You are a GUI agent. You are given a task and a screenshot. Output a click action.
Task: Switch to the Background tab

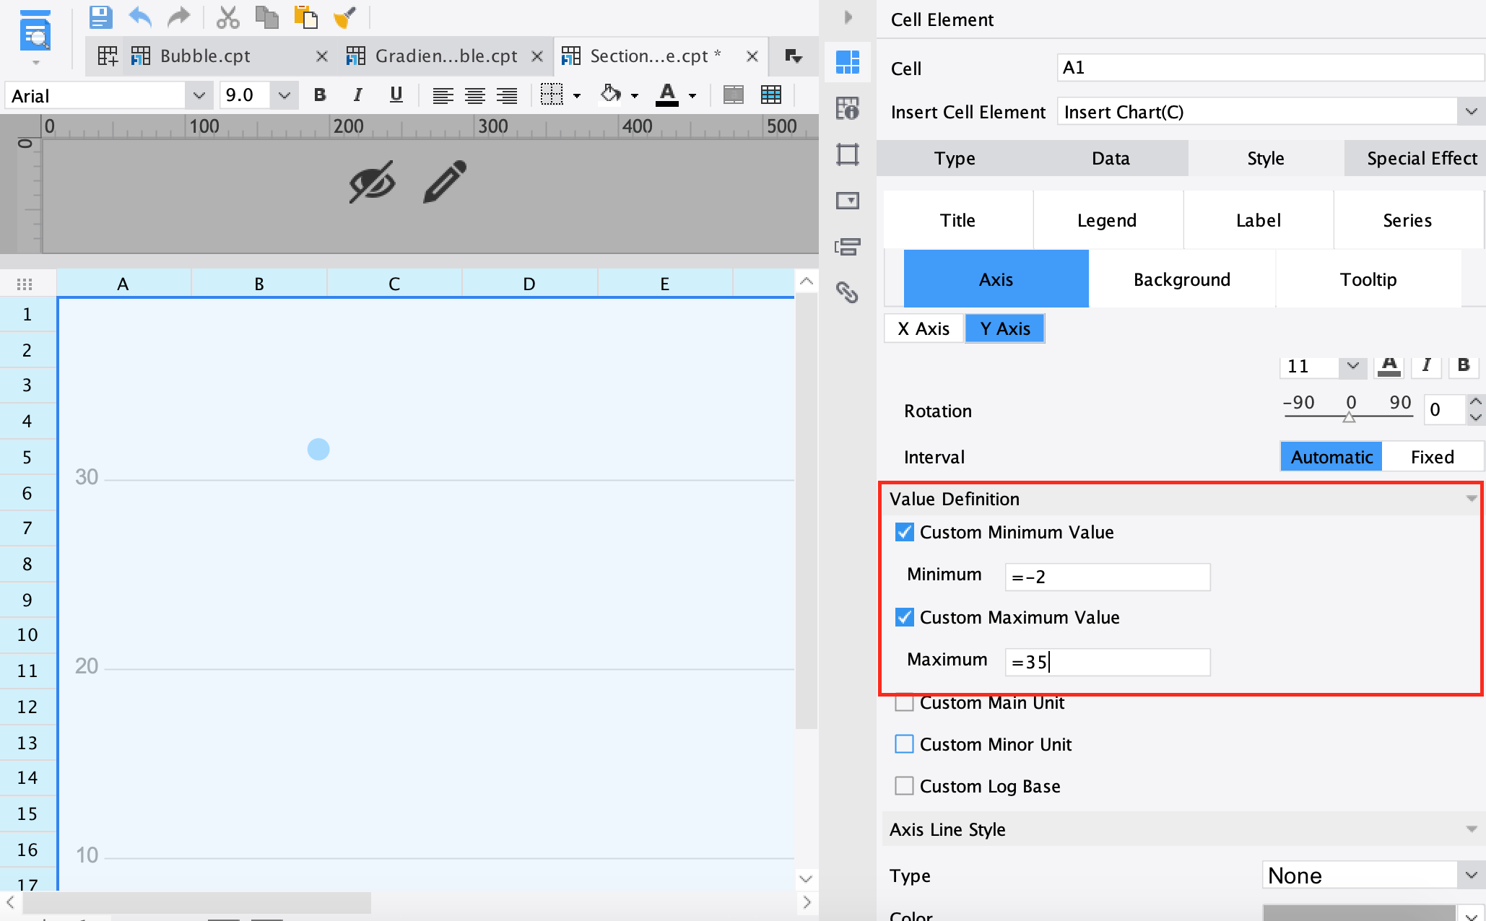pos(1181,279)
